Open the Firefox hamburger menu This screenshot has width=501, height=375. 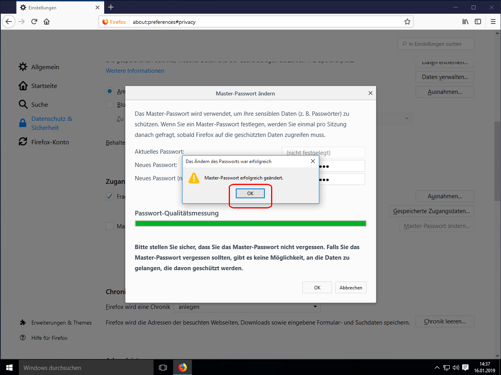[x=493, y=22]
